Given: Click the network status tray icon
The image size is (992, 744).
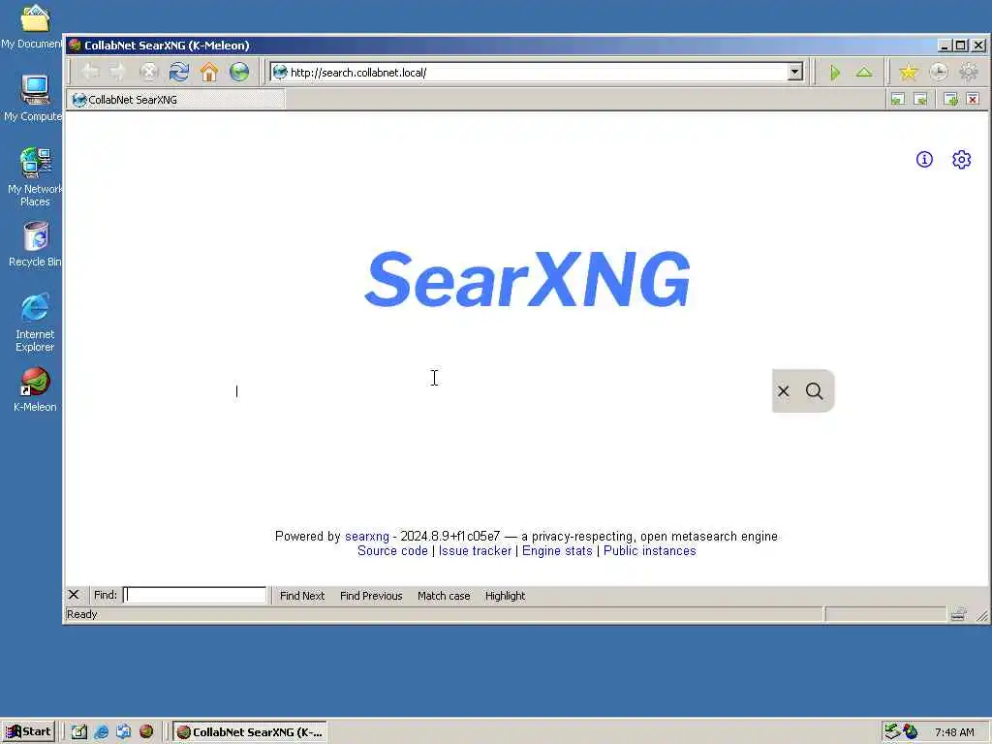Looking at the screenshot, I should tap(892, 732).
